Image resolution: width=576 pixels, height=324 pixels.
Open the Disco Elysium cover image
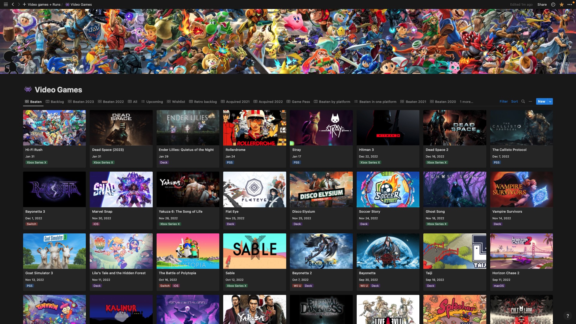pyautogui.click(x=321, y=189)
